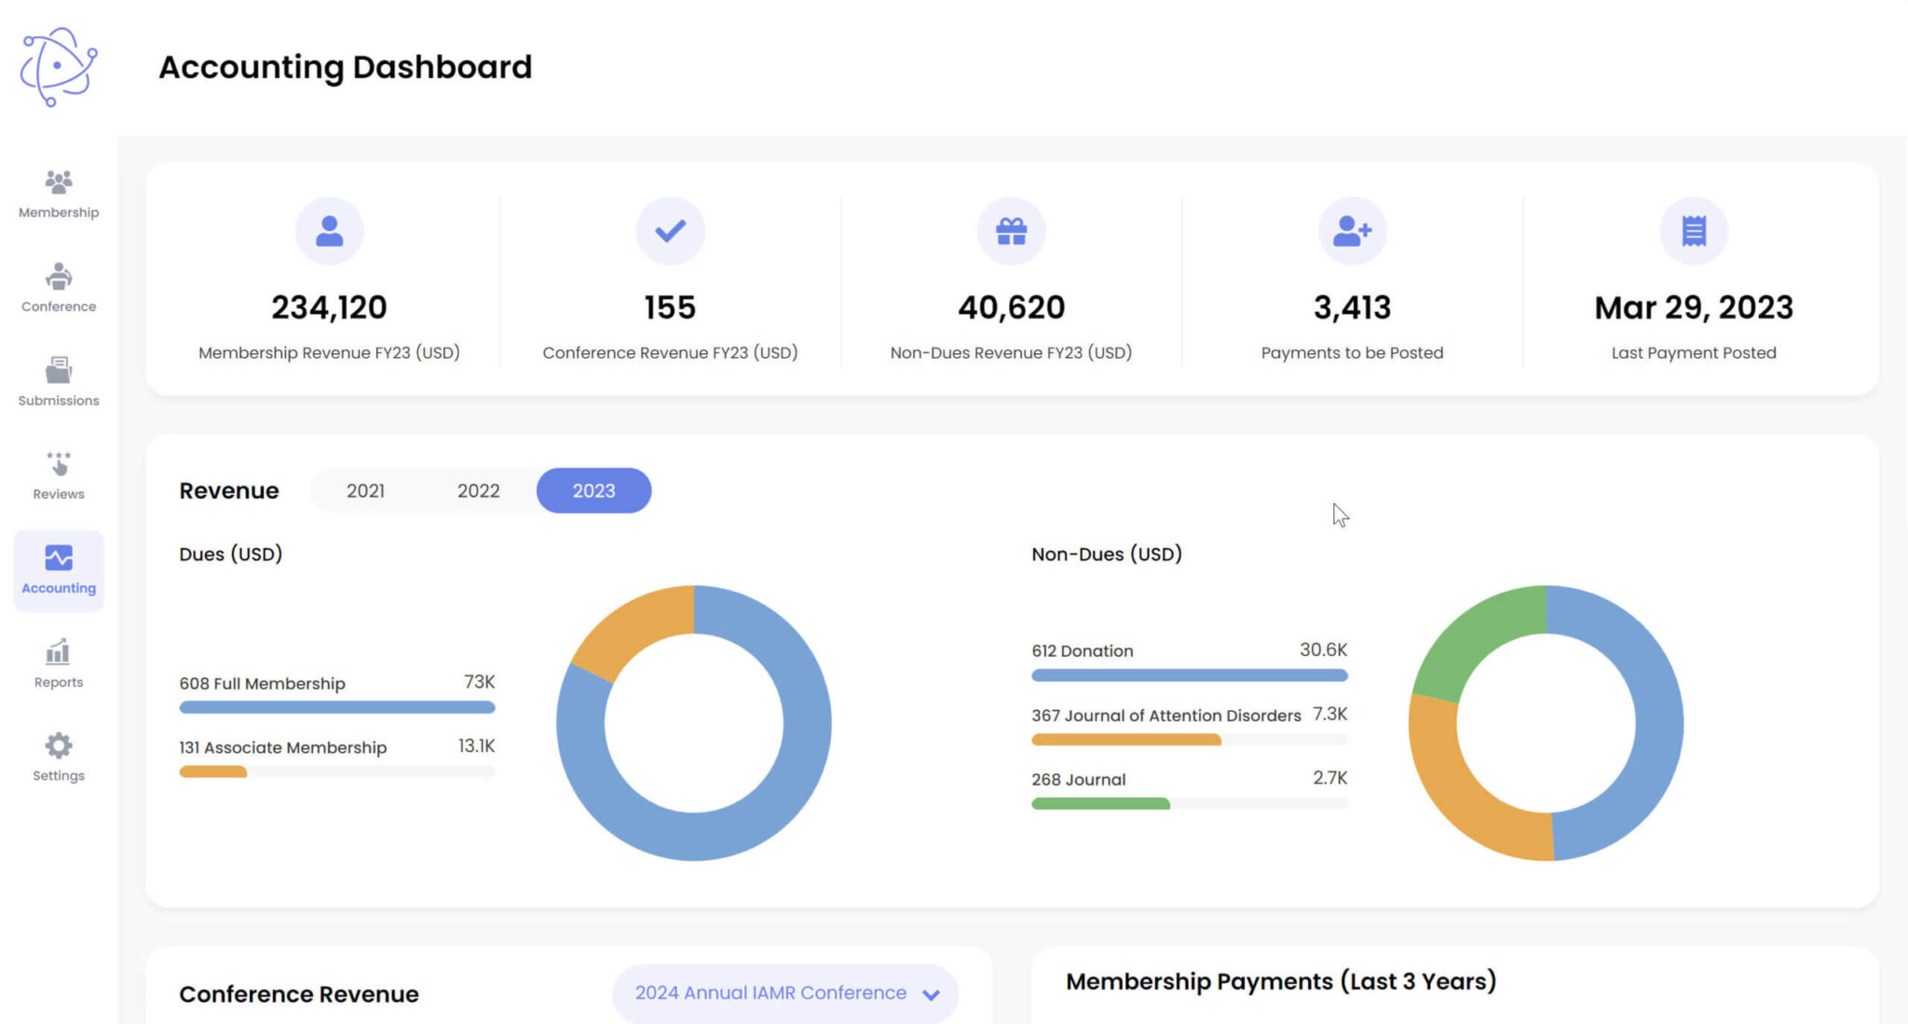Open Membership Revenue FY23 details
This screenshot has height=1024, width=1908.
(x=330, y=307)
